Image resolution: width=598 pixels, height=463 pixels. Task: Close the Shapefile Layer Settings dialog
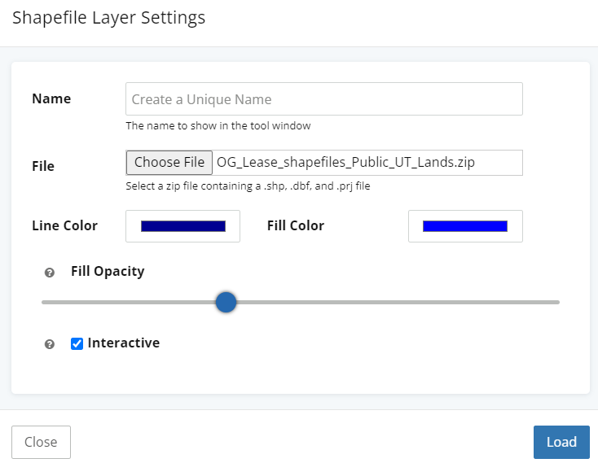(41, 442)
